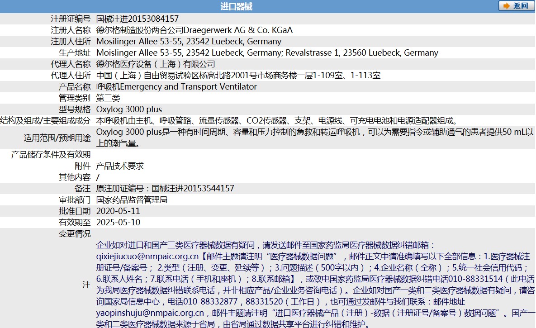Click the 变更情况 field label
536x328 pixels.
tap(75, 233)
